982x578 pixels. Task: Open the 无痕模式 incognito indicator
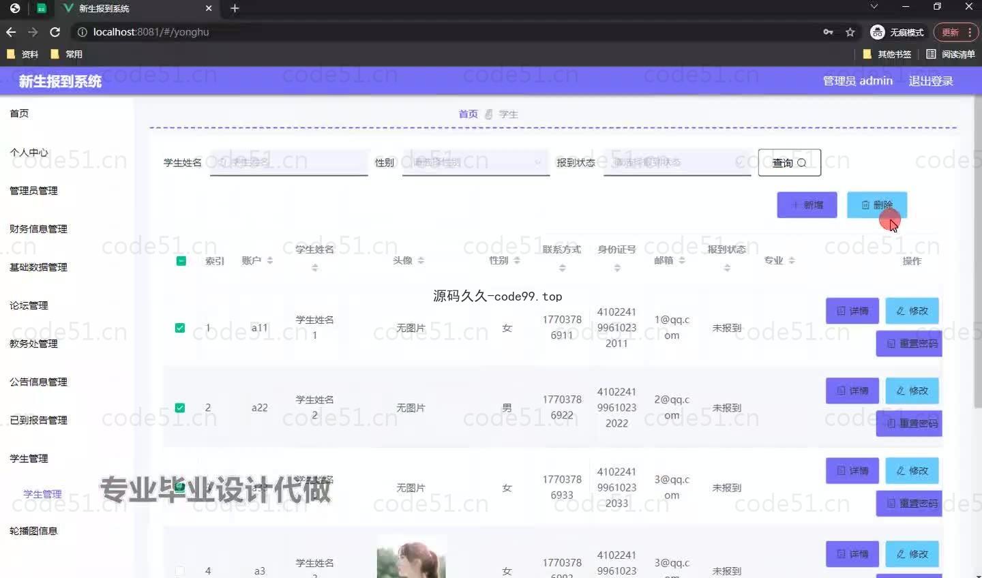pyautogui.click(x=897, y=32)
